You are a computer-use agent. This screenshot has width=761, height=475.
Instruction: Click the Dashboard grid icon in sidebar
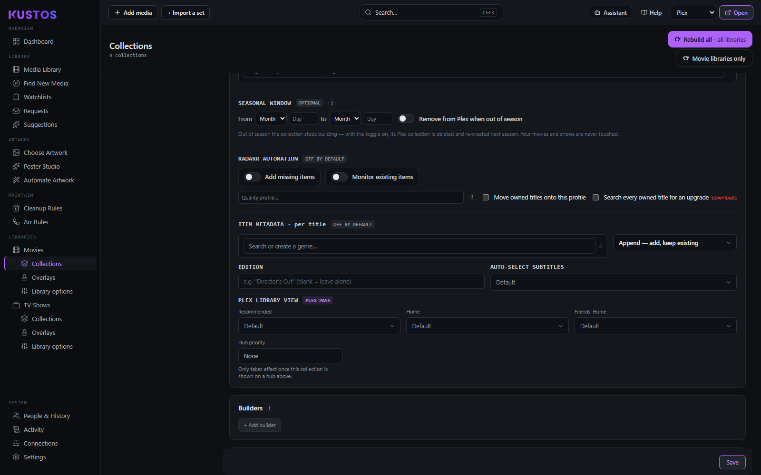tap(16, 41)
